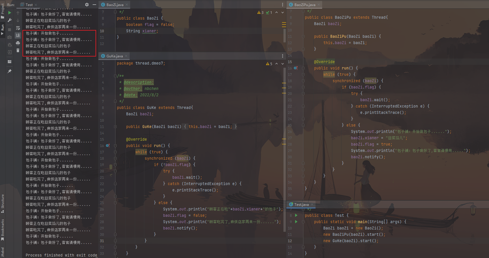
Task: Click the restore layout icon in Run toolbar
Action: click(x=10, y=62)
